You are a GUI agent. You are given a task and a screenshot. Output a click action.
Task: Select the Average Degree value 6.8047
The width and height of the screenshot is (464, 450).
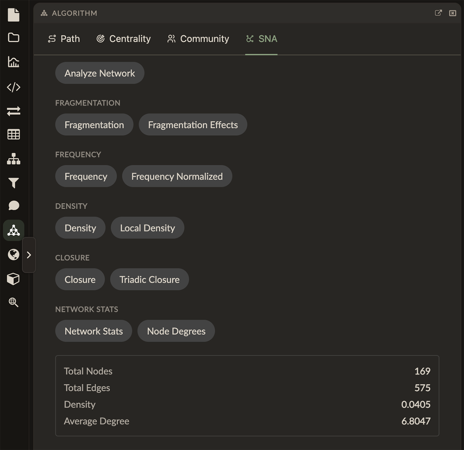point(416,421)
